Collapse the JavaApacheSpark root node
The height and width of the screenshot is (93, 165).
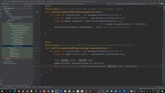tap(3, 8)
